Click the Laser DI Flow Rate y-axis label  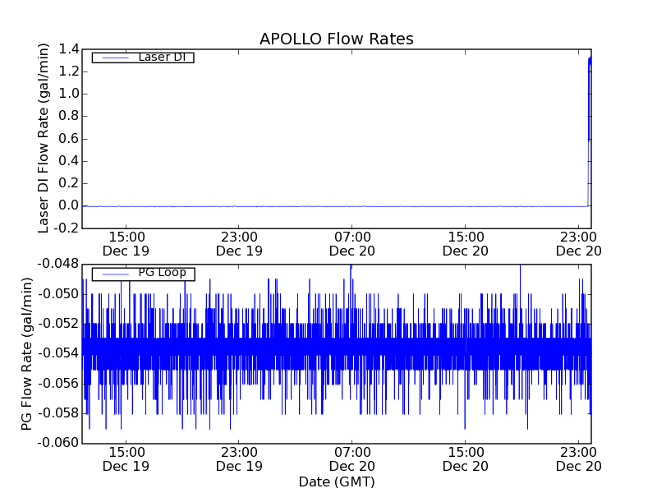(x=44, y=138)
